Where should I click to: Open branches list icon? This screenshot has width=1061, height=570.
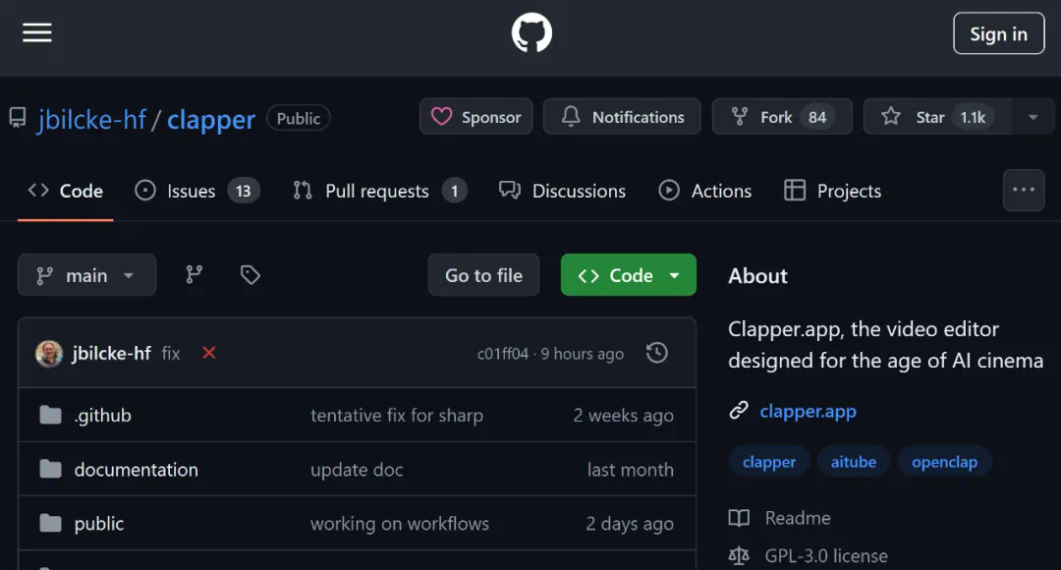coord(195,275)
